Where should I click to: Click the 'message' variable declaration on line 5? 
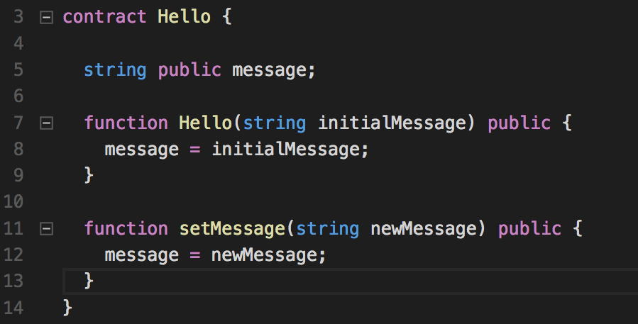click(270, 70)
